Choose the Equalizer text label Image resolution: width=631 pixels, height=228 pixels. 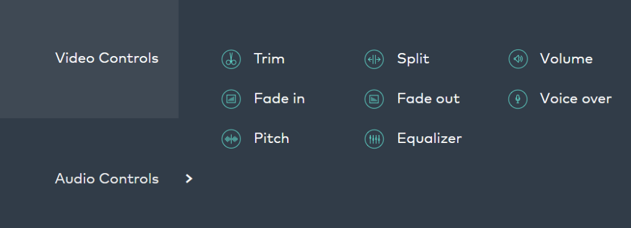(429, 139)
